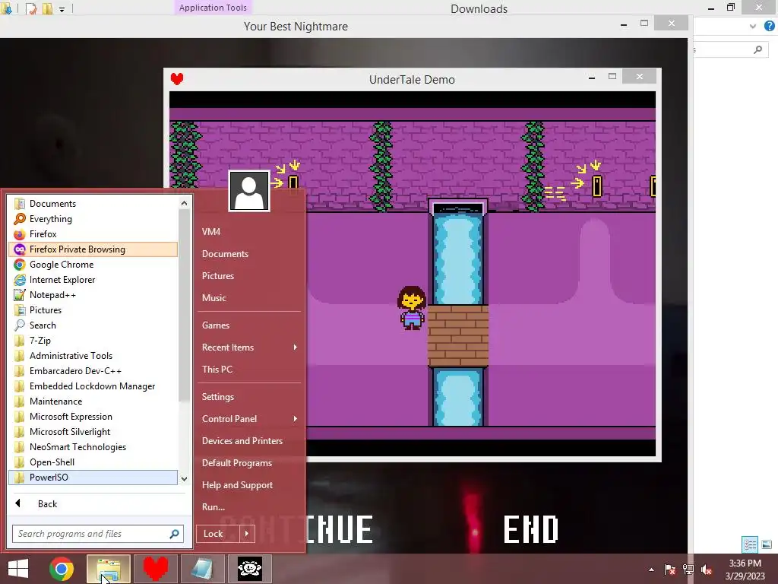This screenshot has width=778, height=584.
Task: Click the user account picture
Action: (x=249, y=191)
